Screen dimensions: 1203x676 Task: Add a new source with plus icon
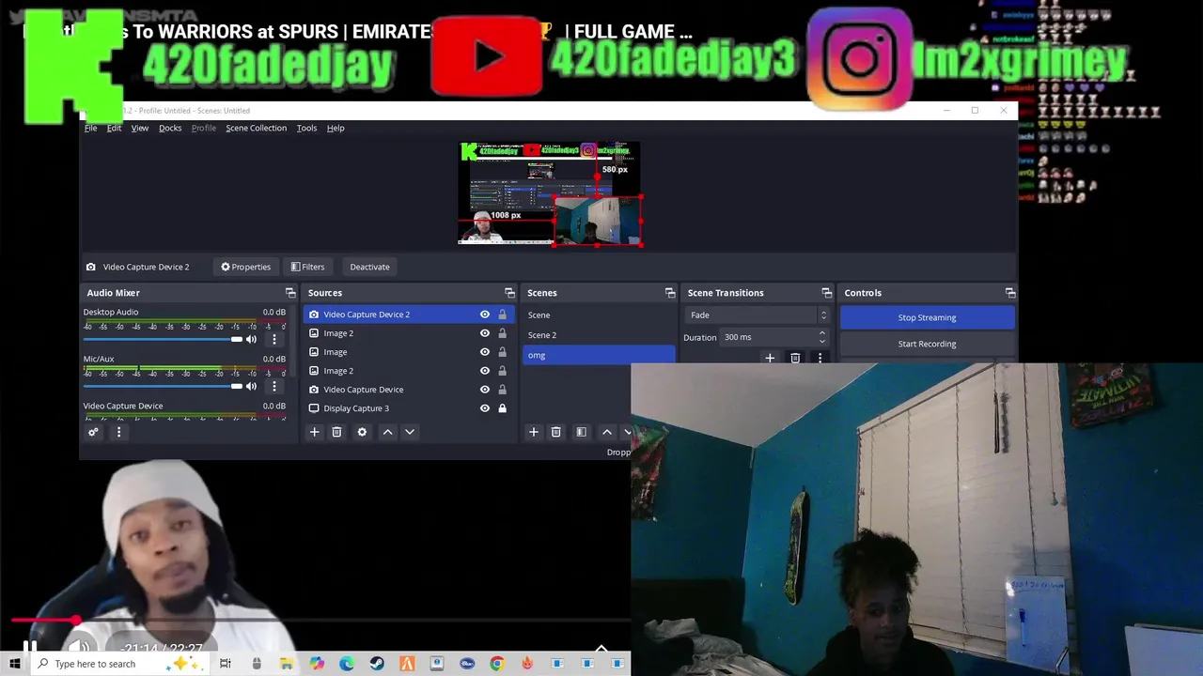click(314, 432)
